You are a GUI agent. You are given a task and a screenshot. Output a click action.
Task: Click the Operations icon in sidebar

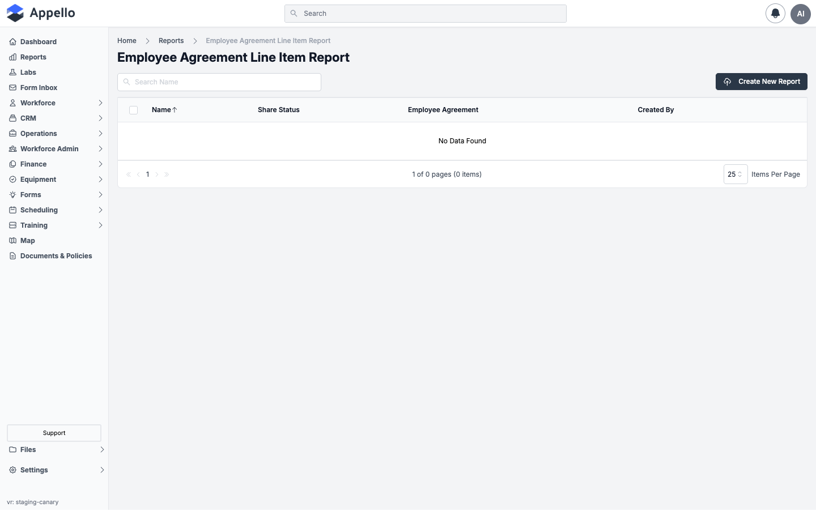12,134
